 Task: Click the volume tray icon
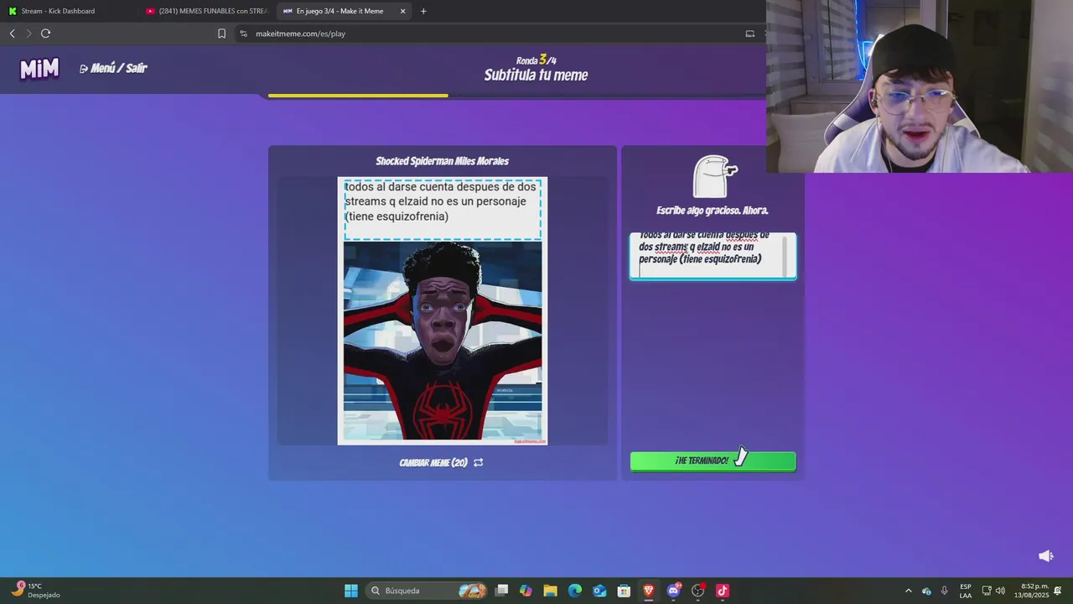[x=1000, y=591]
